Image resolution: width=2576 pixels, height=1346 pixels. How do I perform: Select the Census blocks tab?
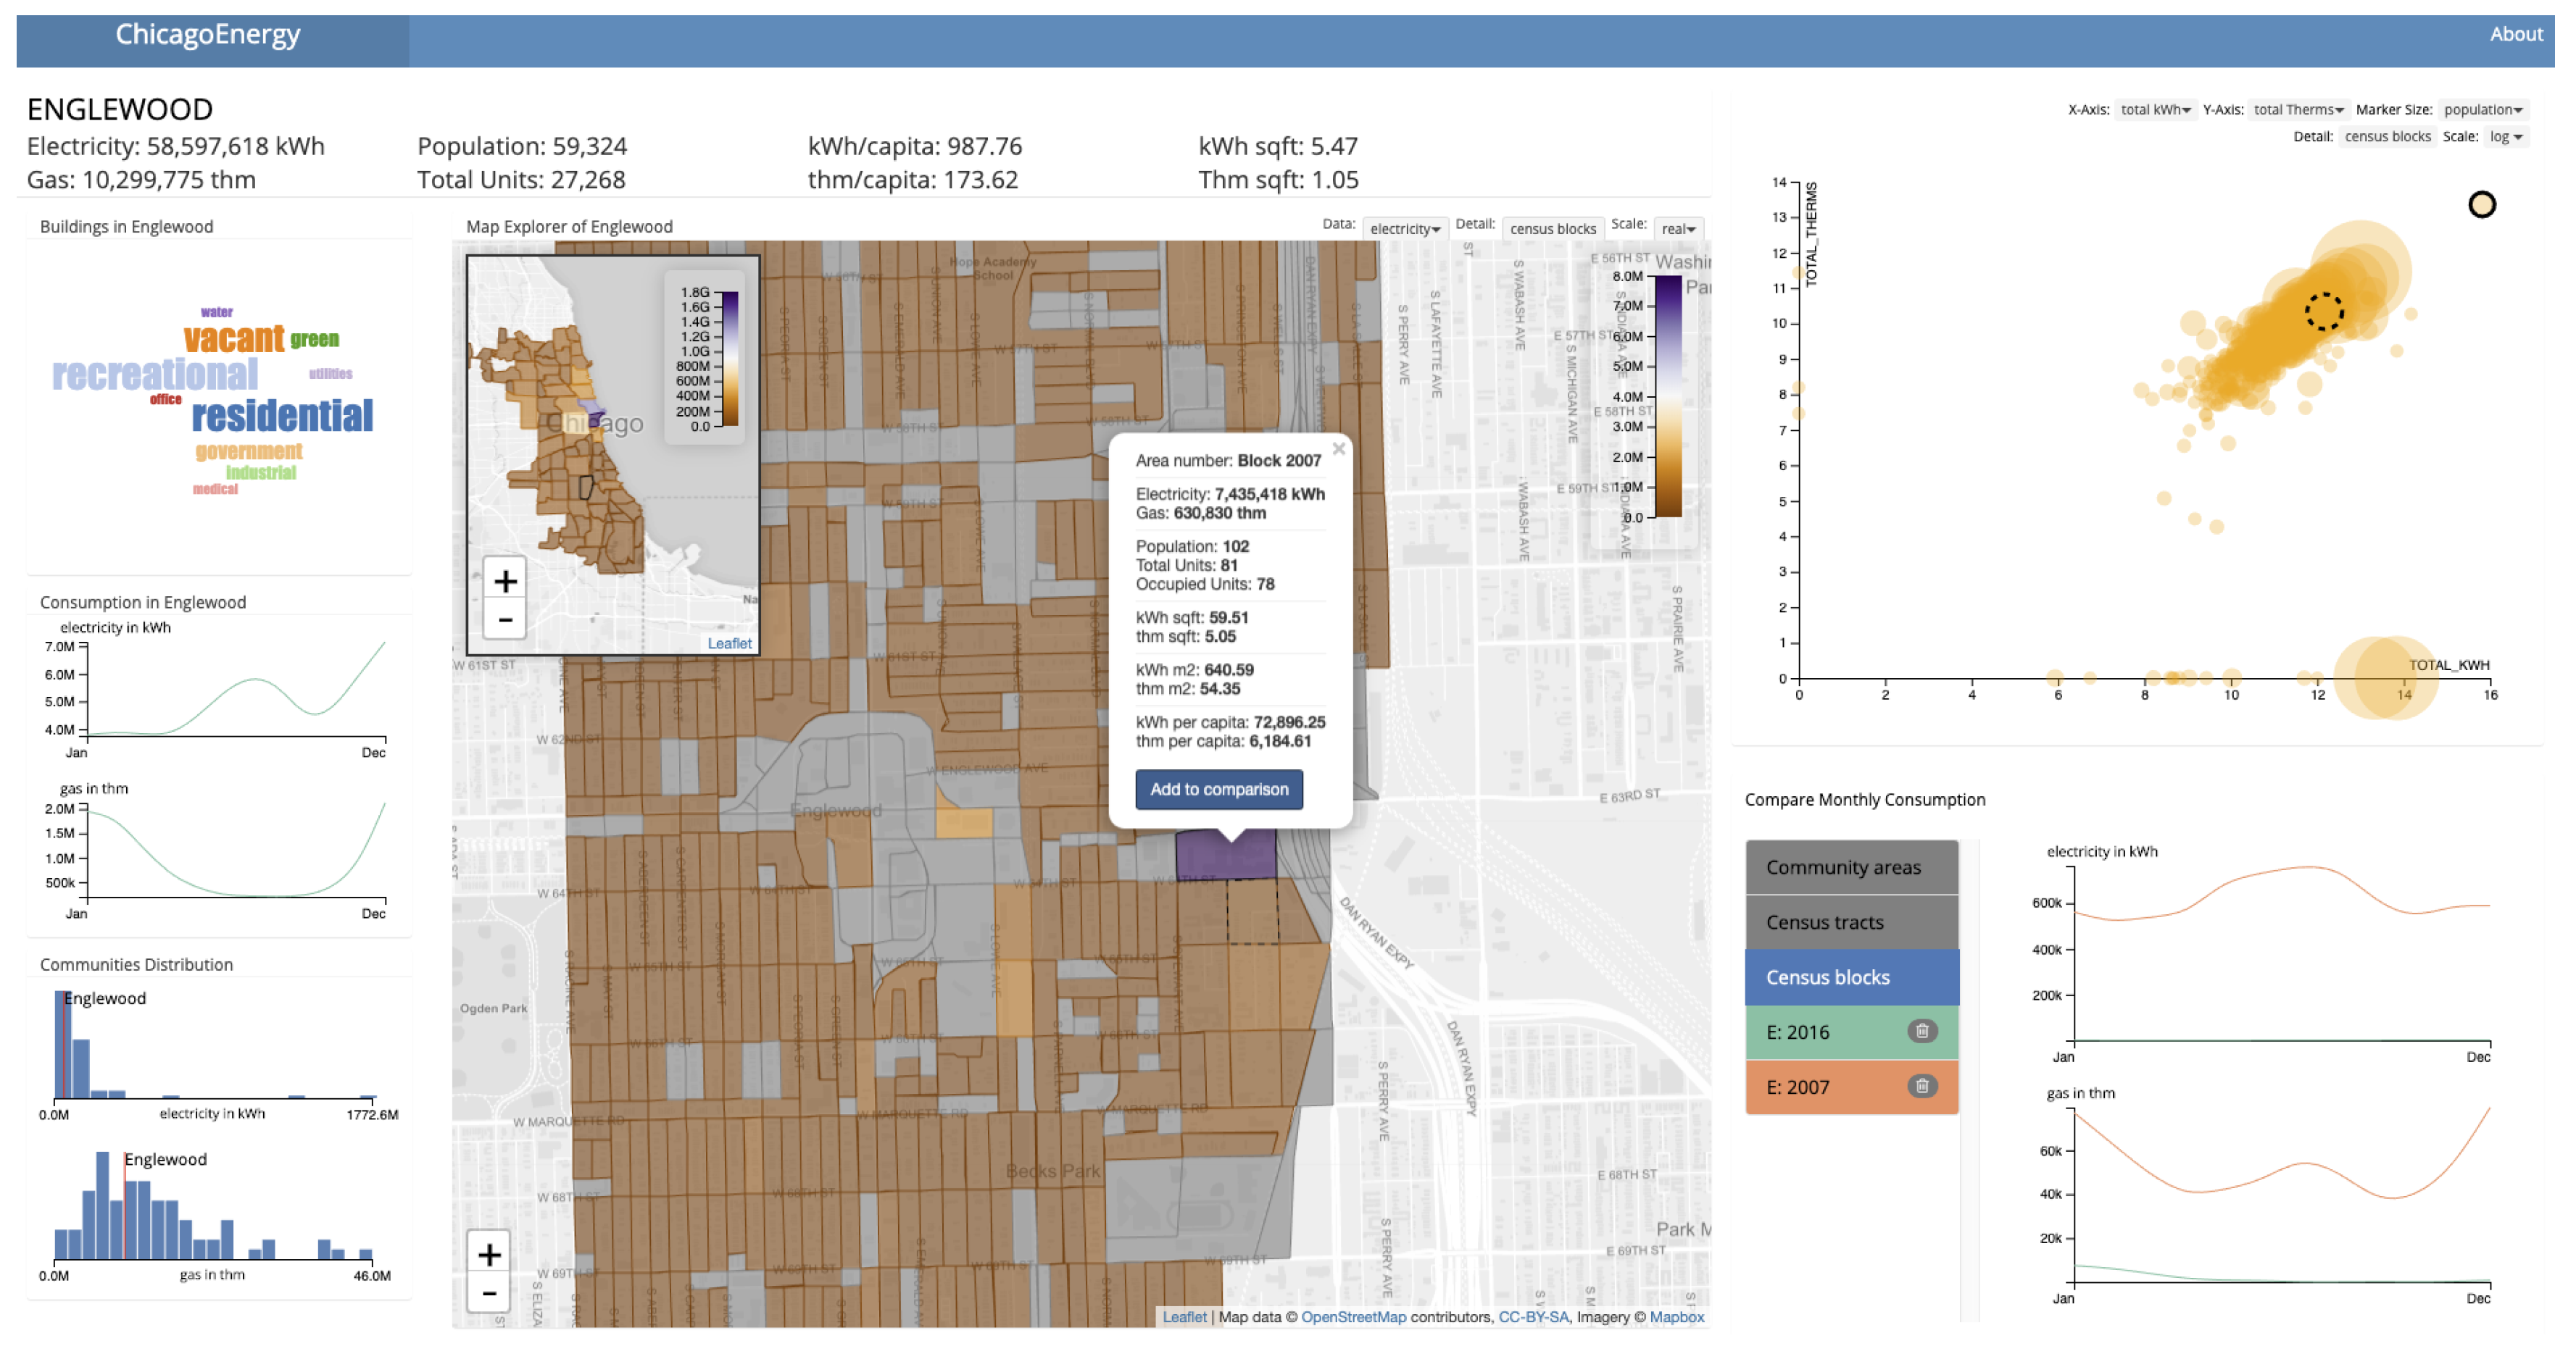(1851, 977)
